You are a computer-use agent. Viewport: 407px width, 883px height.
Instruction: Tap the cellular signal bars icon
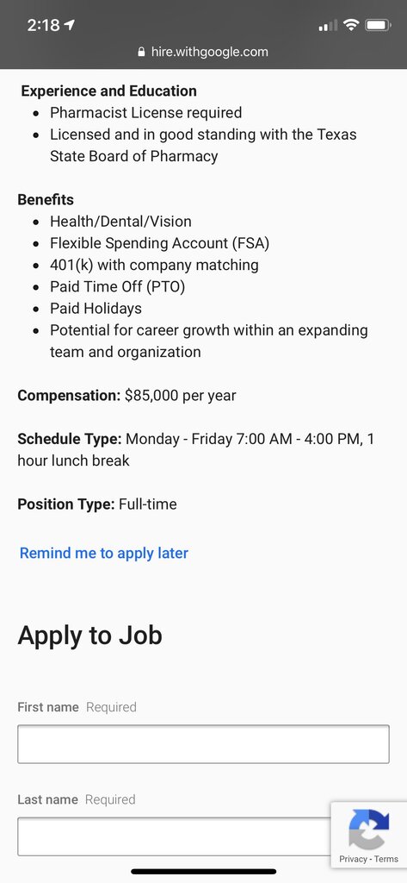(328, 25)
